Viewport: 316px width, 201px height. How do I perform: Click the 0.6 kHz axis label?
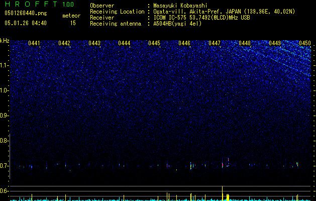(4, 191)
